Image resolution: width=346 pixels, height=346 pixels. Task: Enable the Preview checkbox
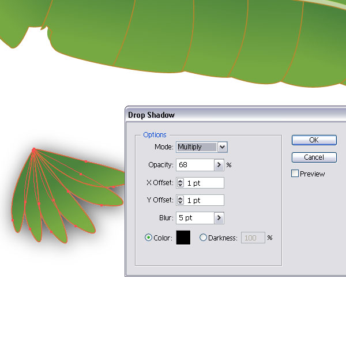click(295, 174)
